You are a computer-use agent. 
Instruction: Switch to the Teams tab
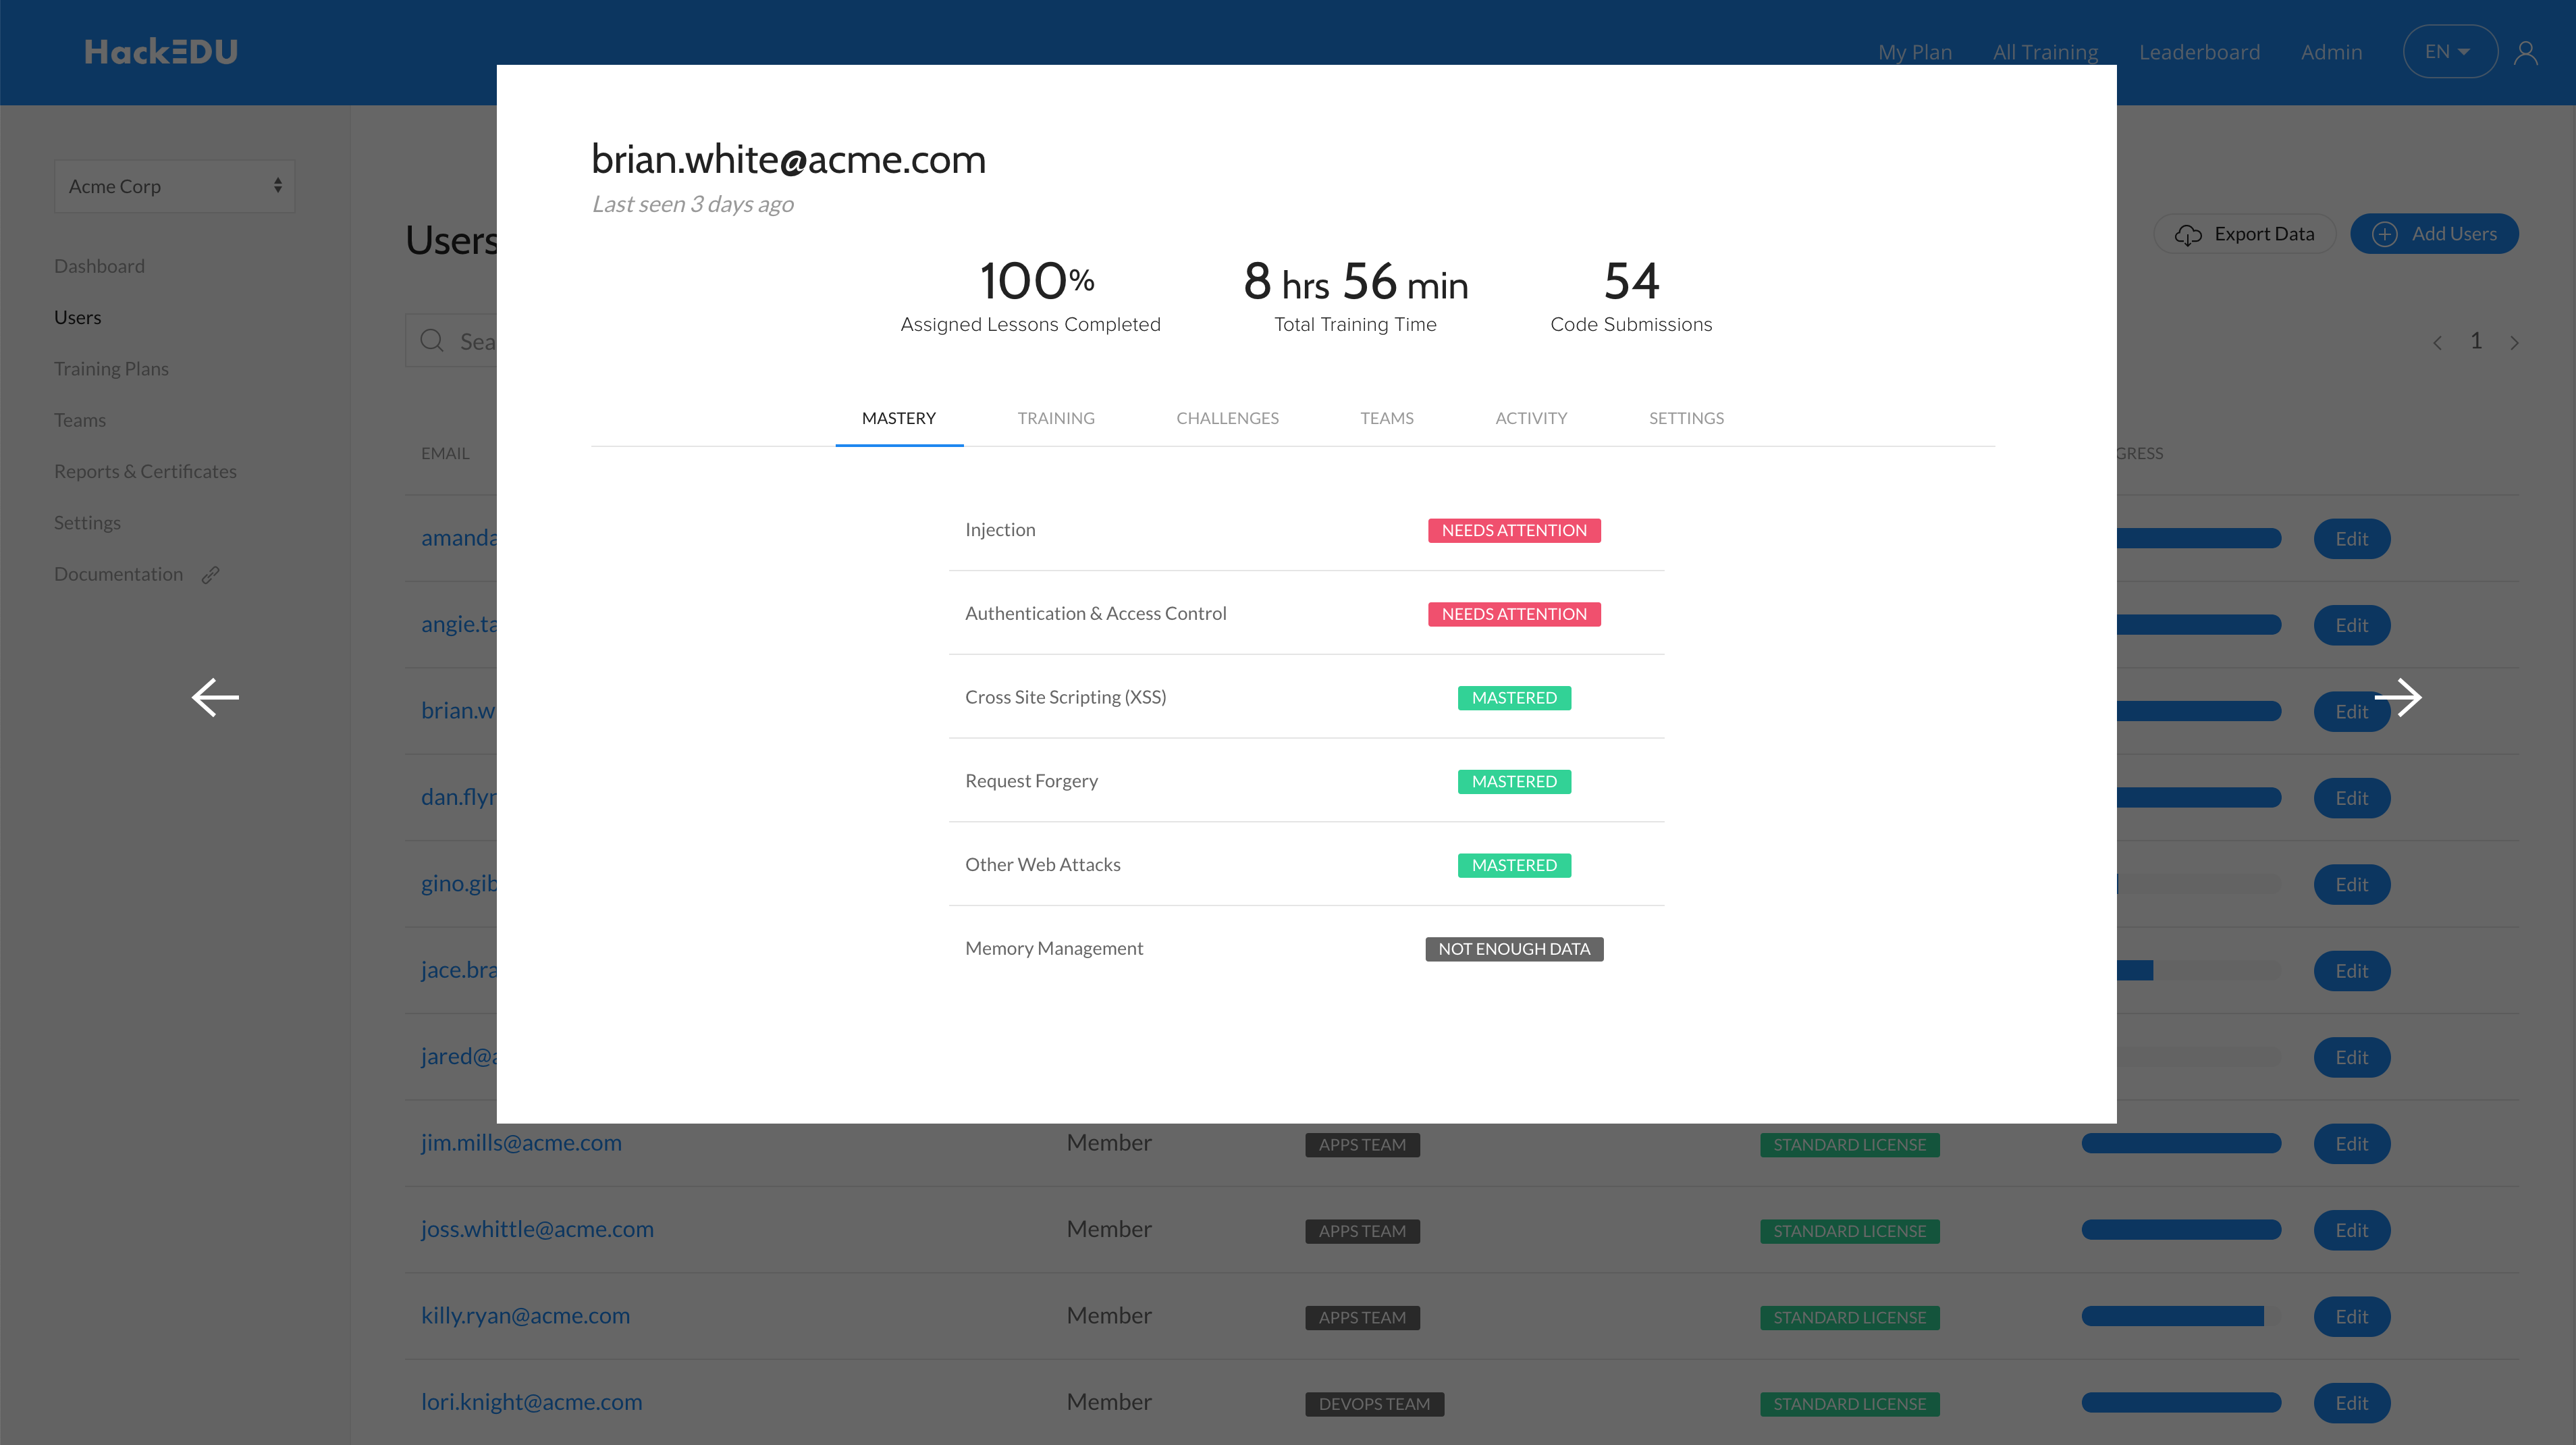[1386, 418]
